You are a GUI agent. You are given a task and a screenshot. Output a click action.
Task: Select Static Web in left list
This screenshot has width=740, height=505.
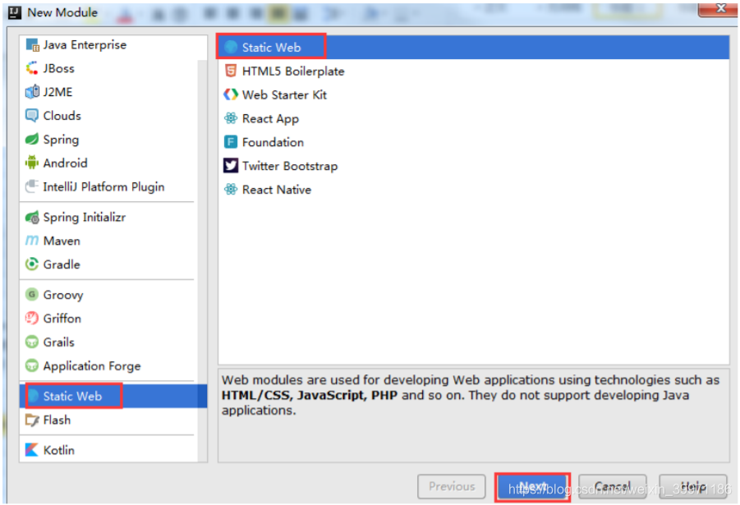(113, 396)
